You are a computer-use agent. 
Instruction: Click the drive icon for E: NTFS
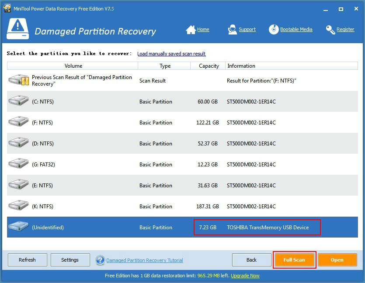point(18,185)
